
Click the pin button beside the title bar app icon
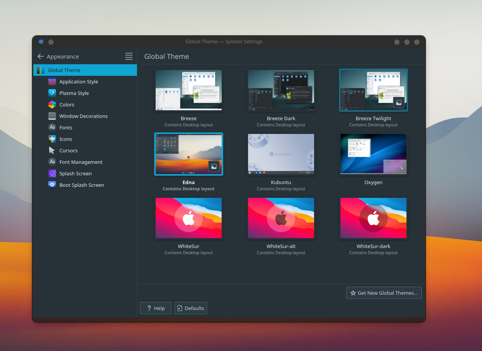pos(51,42)
